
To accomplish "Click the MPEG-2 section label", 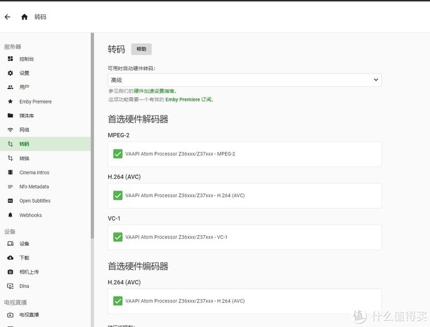I will tap(118, 135).
